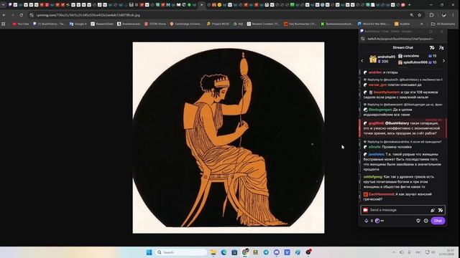Image resolution: width=460 pixels, height=258 pixels.
Task: Show previous gifters with left chevron
Action: (x=362, y=60)
